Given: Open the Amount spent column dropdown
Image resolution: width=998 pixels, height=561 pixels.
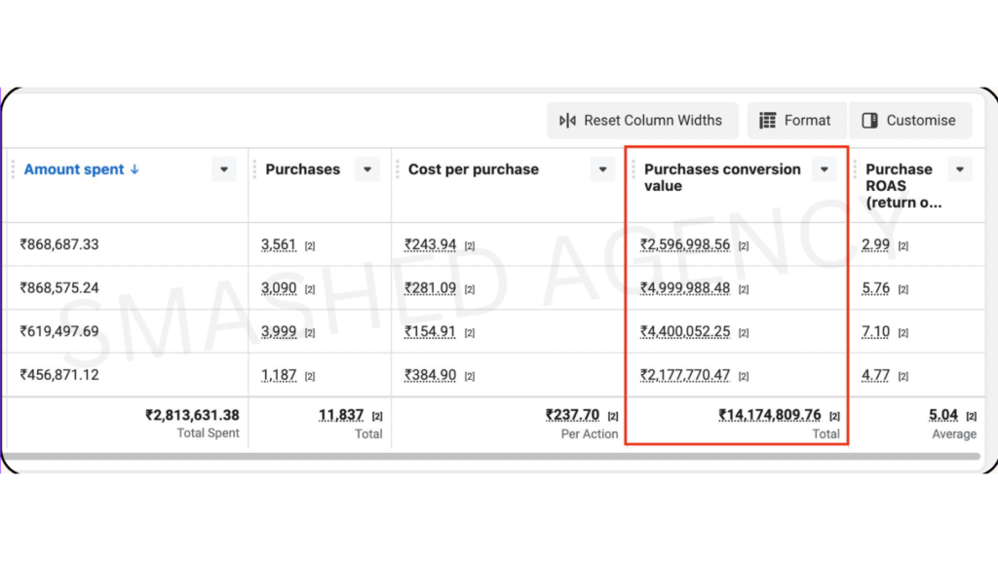Looking at the screenshot, I should click(x=224, y=169).
